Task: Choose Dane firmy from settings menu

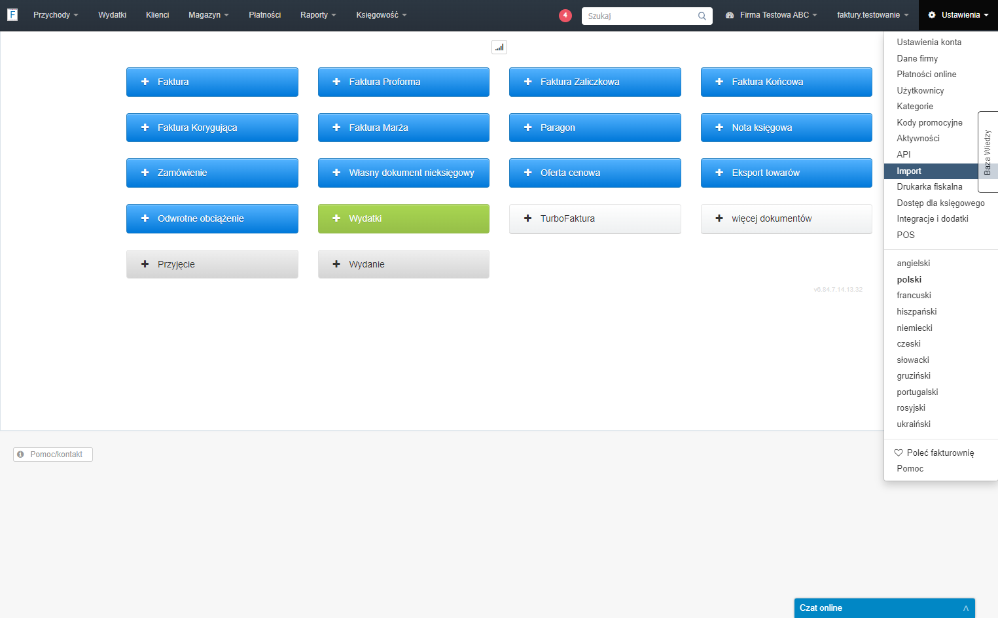Action: click(x=918, y=59)
